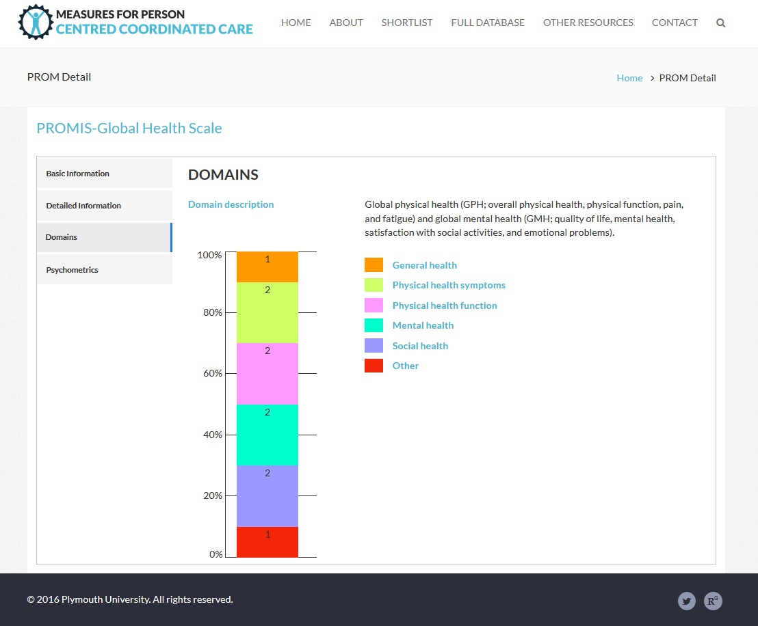
Task: Click the site logo with person figure
Action: click(x=35, y=22)
